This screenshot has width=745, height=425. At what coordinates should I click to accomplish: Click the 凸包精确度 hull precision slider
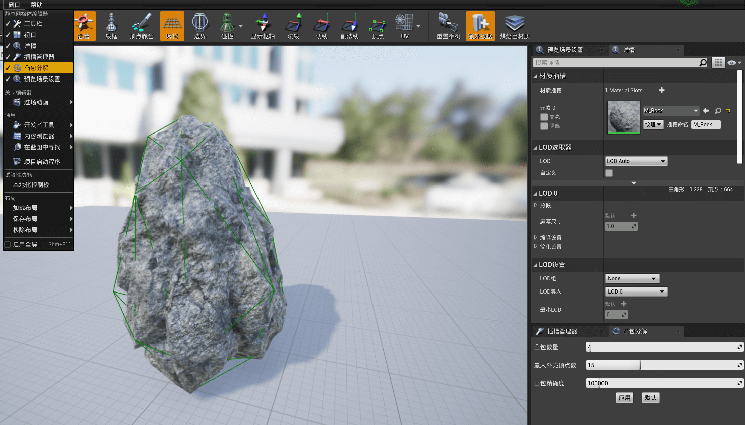pyautogui.click(x=665, y=383)
